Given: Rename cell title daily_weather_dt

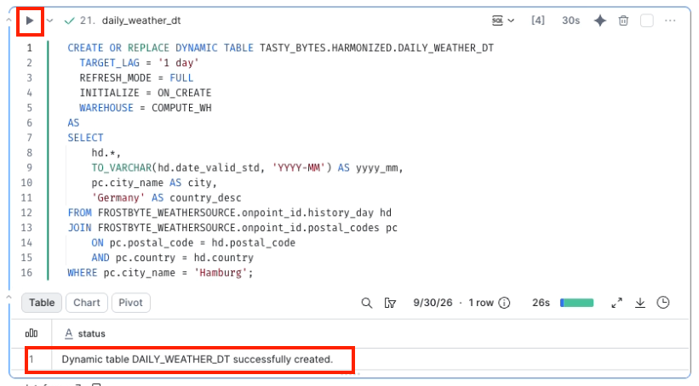Looking at the screenshot, I should click(141, 20).
